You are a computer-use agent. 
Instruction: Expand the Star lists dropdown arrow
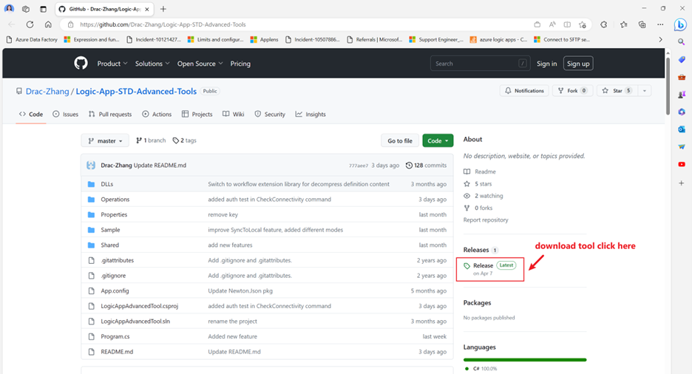tap(645, 91)
